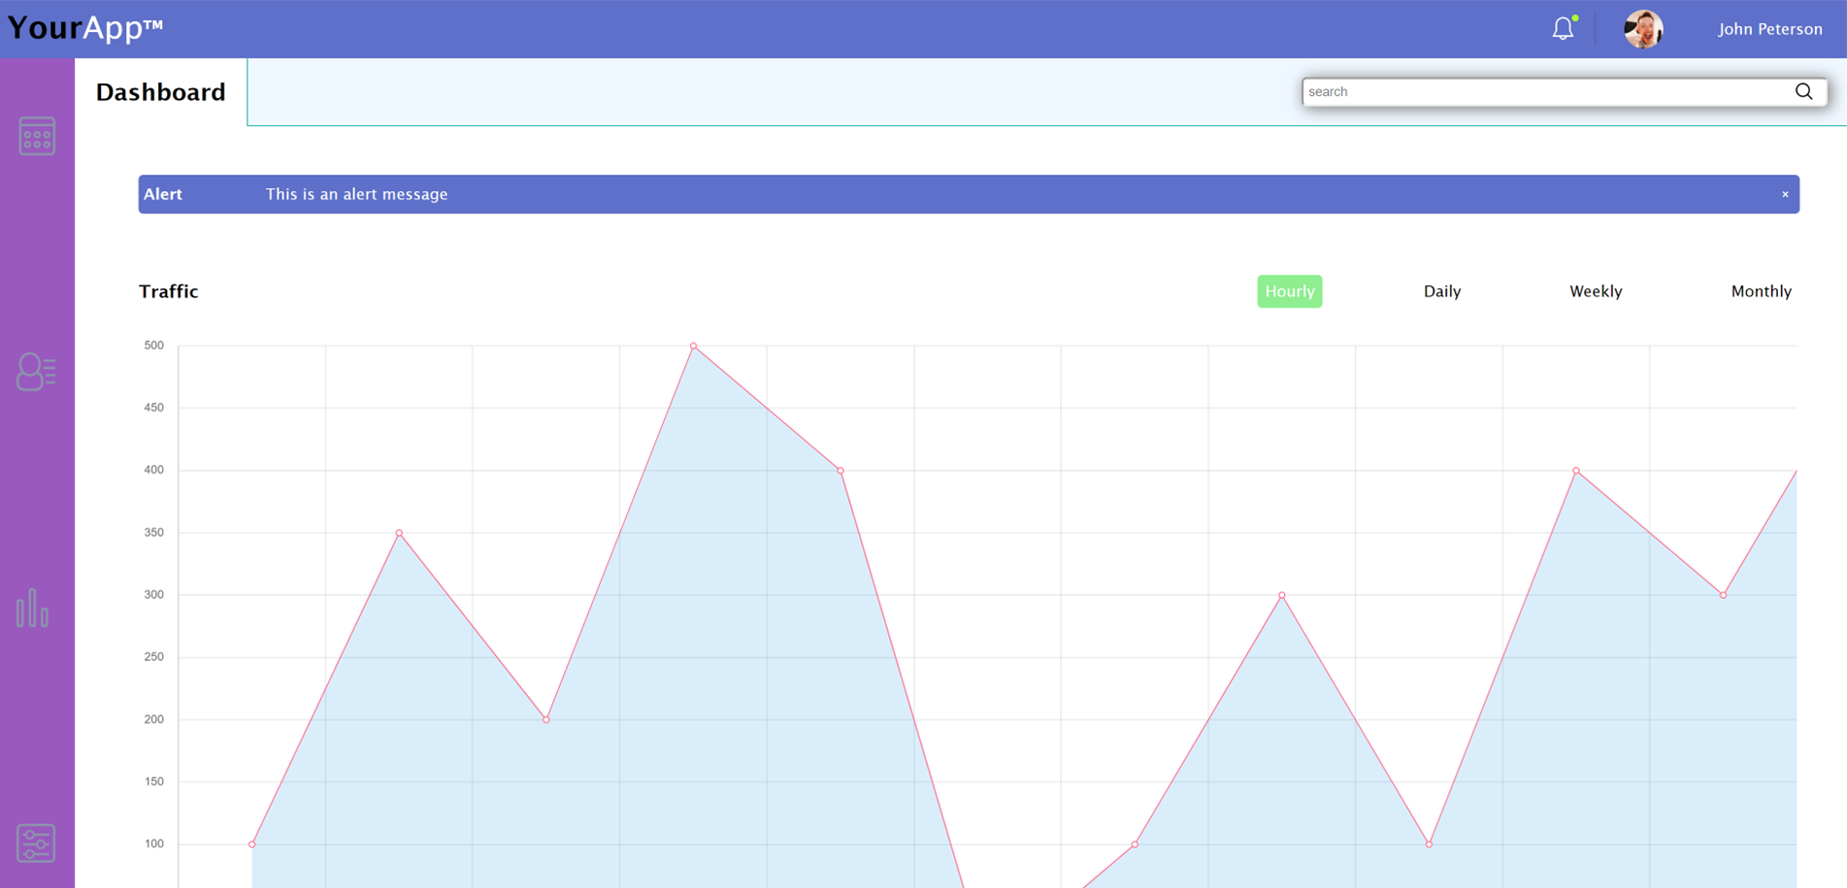
Task: Click the 'This is an alert message' text
Action: 357,194
